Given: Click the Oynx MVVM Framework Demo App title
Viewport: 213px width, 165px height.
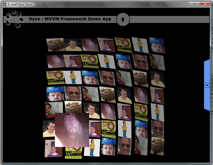Looking at the screenshot, I should pos(70,19).
